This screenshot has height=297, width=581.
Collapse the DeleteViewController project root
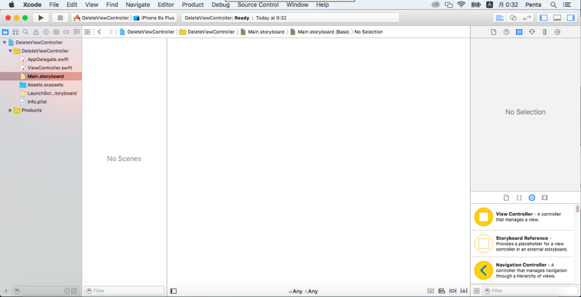click(5, 43)
